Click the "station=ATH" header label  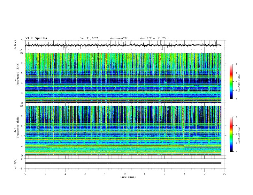click(x=119, y=38)
